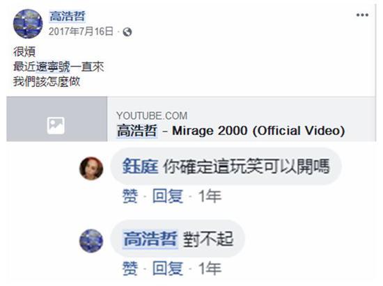
Task: Open the 2017年7月16日 post timestamp
Action: pyautogui.click(x=81, y=32)
